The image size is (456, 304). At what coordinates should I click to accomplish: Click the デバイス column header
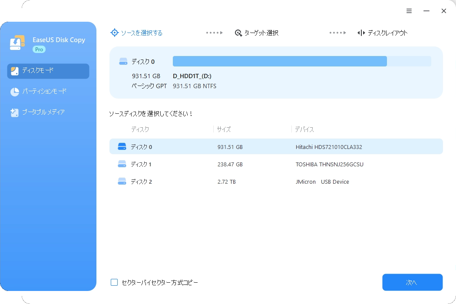(304, 129)
